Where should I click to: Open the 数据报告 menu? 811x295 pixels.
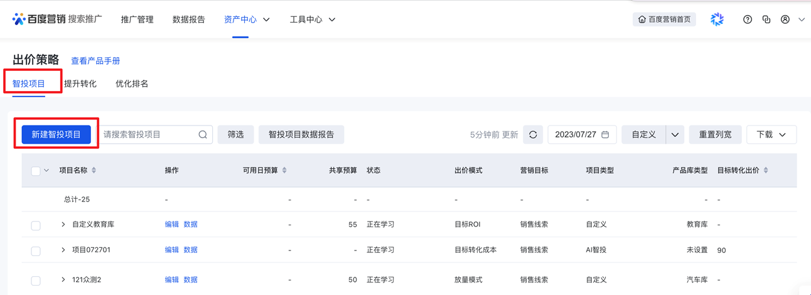(x=188, y=19)
